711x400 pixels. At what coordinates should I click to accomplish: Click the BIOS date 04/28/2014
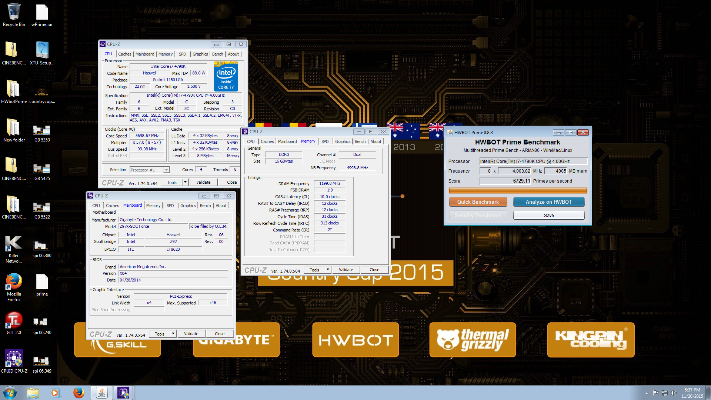(173, 280)
